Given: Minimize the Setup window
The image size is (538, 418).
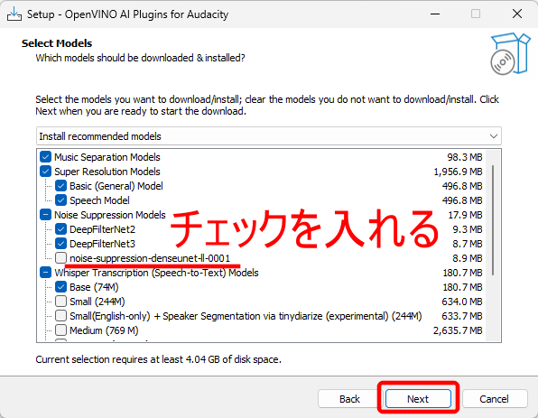Looking at the screenshot, I should pos(435,14).
